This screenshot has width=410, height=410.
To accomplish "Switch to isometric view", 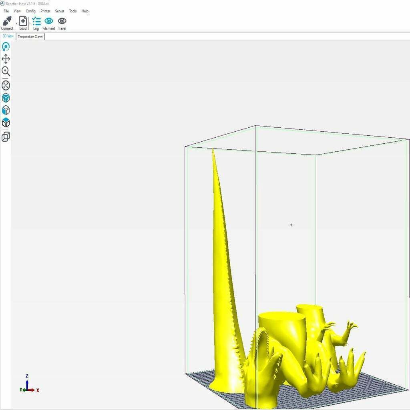I will pos(6,97).
